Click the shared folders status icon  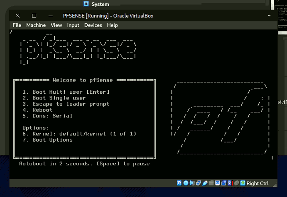pyautogui.click(x=211, y=183)
